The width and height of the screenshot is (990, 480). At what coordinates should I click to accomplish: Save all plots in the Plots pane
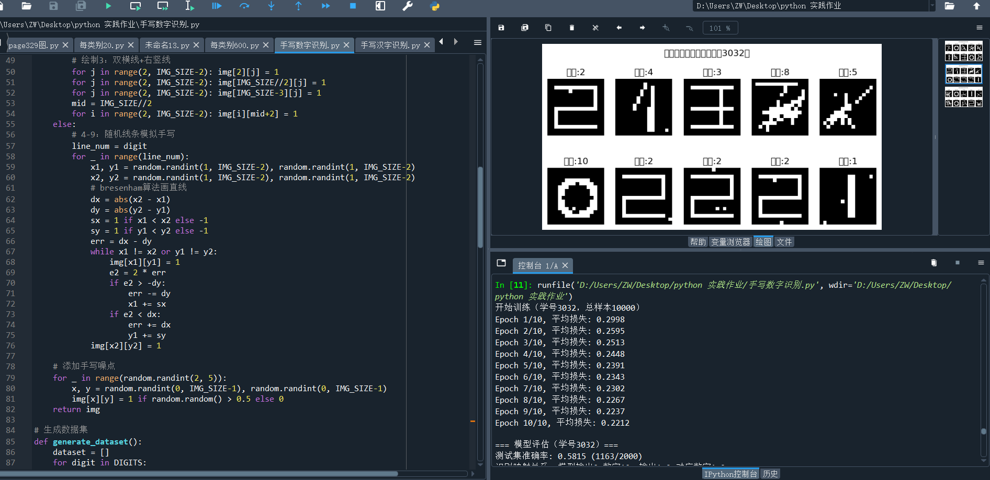(525, 28)
